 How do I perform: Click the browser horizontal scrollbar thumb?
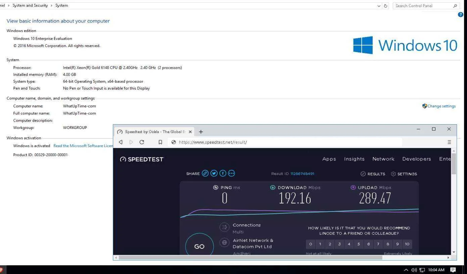250,258
